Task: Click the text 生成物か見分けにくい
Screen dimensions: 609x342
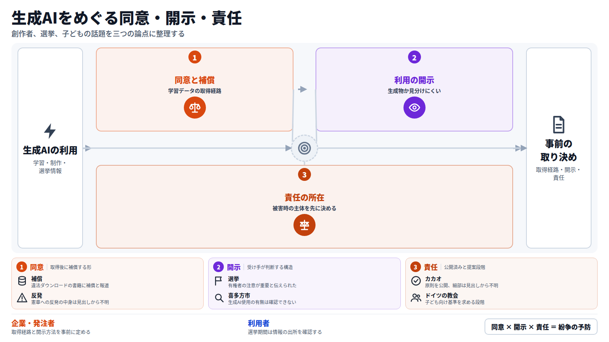Action: (x=414, y=91)
